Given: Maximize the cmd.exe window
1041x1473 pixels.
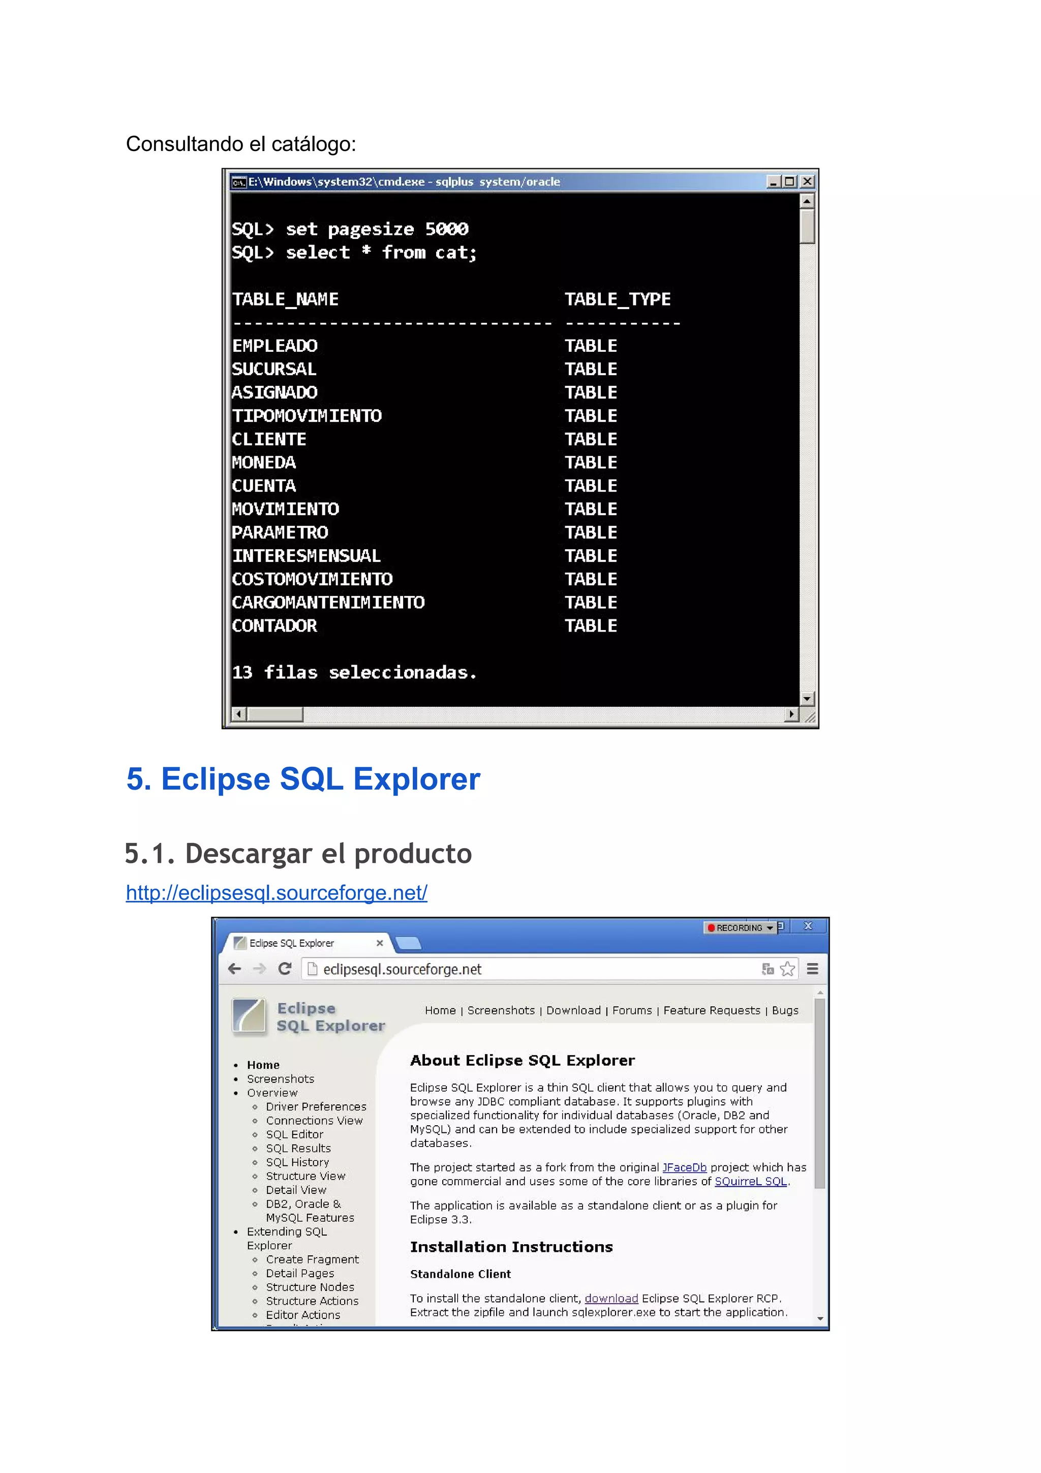Looking at the screenshot, I should (789, 182).
